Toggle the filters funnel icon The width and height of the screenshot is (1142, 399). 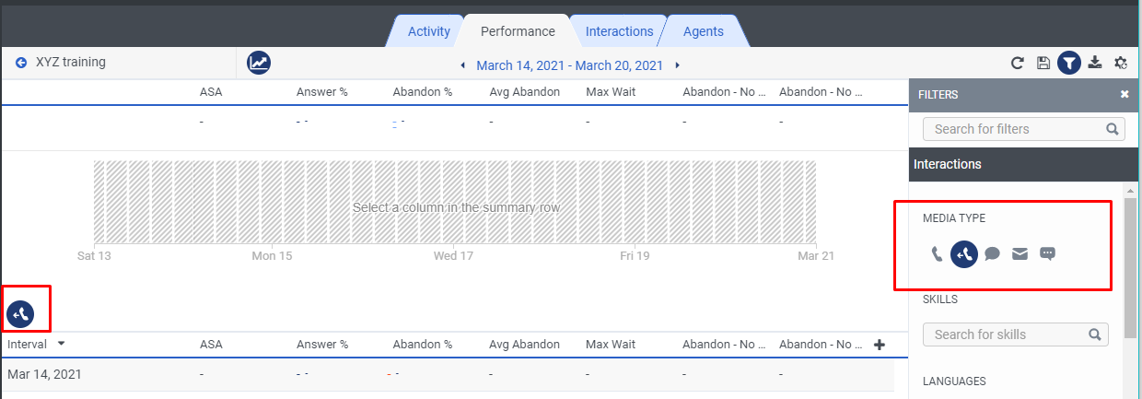point(1069,64)
